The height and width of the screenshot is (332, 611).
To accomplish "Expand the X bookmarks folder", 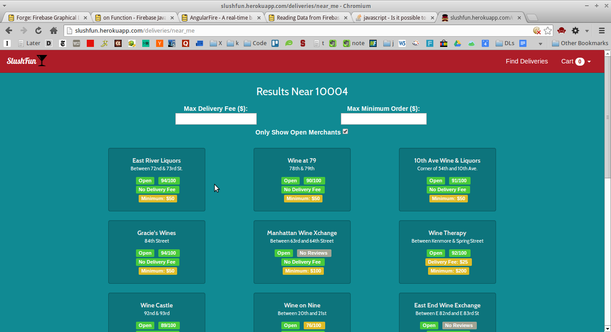I will pyautogui.click(x=216, y=43).
